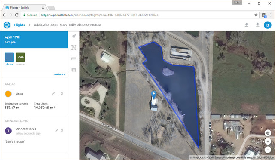Click the download icon in header
The height and width of the screenshot is (160, 275).
[247, 25]
